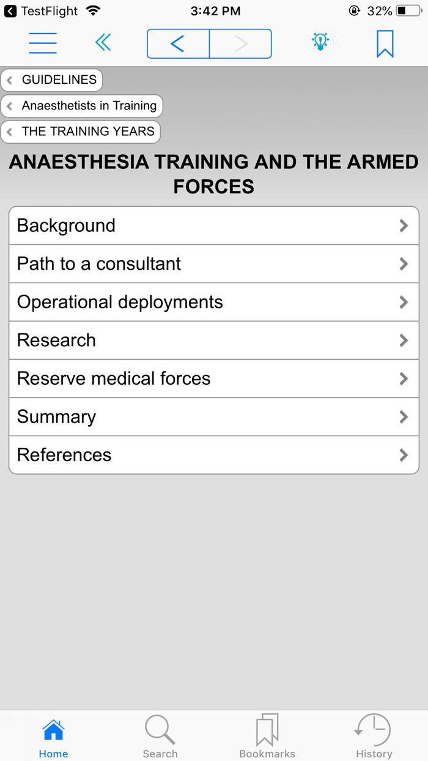The height and width of the screenshot is (761, 428).
Task: Return to THE TRAINING YEARS section
Action: pos(81,132)
